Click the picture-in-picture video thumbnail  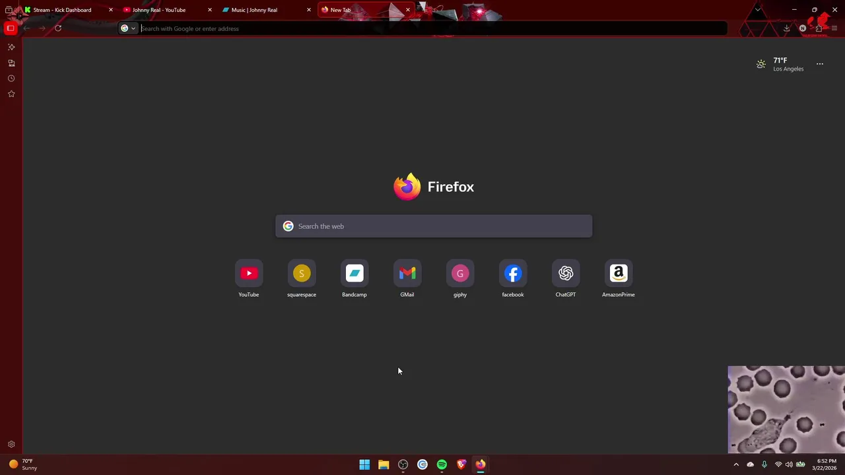786,410
